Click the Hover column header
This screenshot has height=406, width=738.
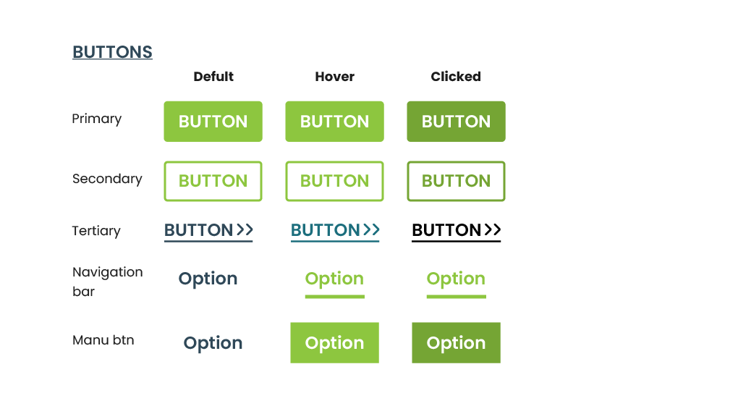click(x=334, y=77)
